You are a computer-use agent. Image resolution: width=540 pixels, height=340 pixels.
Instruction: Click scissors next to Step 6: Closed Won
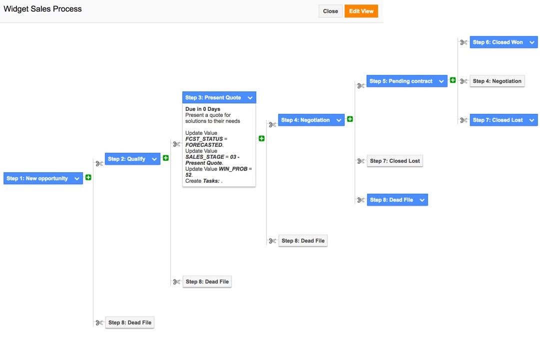[x=464, y=42]
